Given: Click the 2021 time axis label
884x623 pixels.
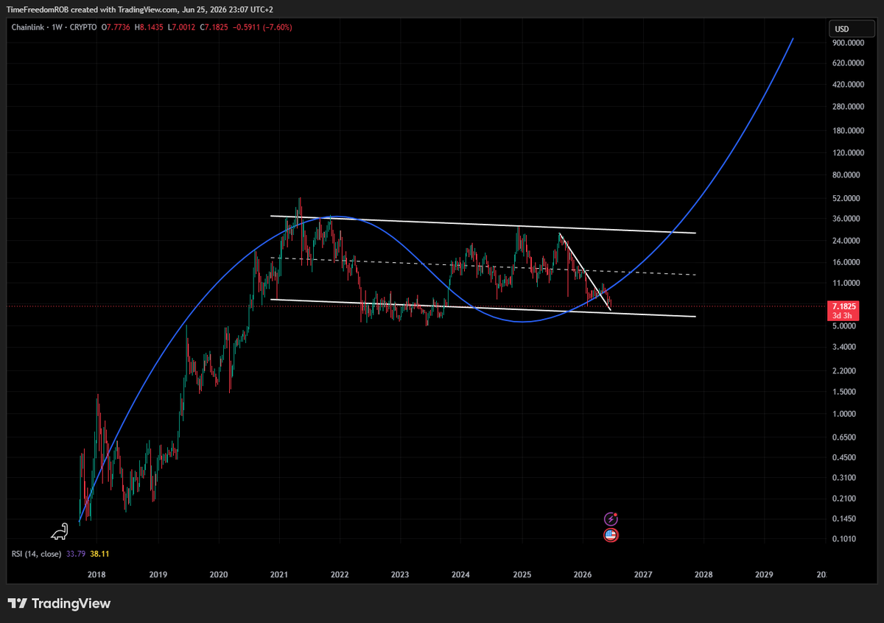Looking at the screenshot, I should (278, 574).
